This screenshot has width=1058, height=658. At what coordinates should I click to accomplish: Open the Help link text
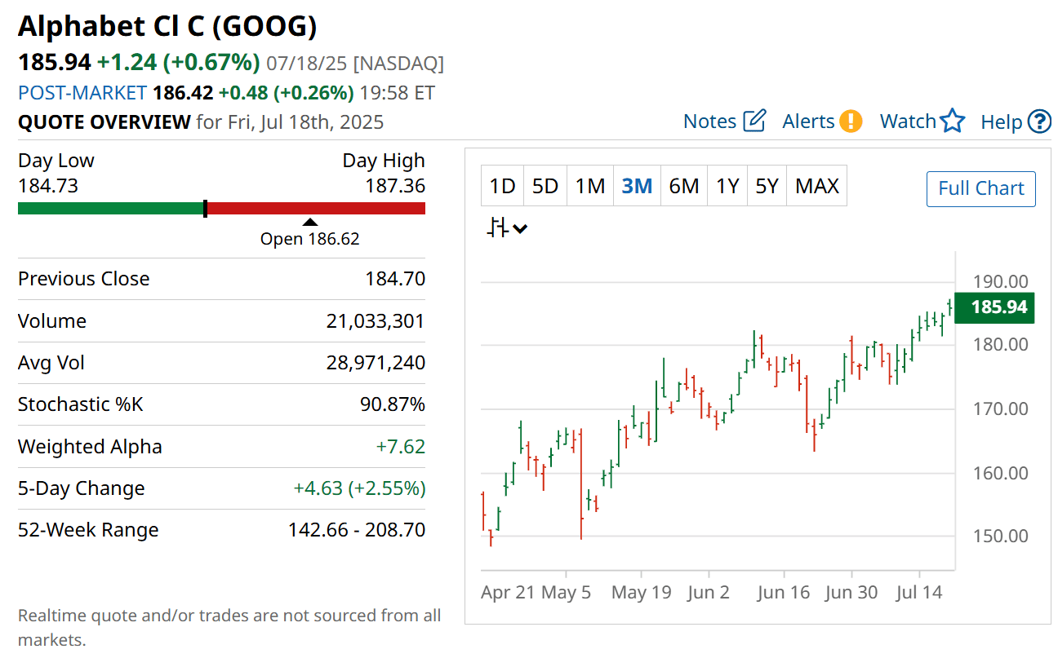(1002, 122)
